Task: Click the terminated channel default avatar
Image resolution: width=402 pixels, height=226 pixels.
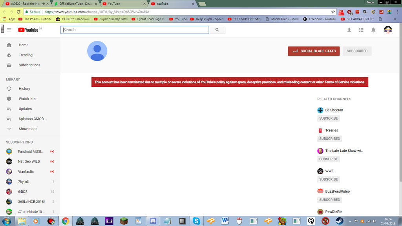Action: tap(97, 51)
